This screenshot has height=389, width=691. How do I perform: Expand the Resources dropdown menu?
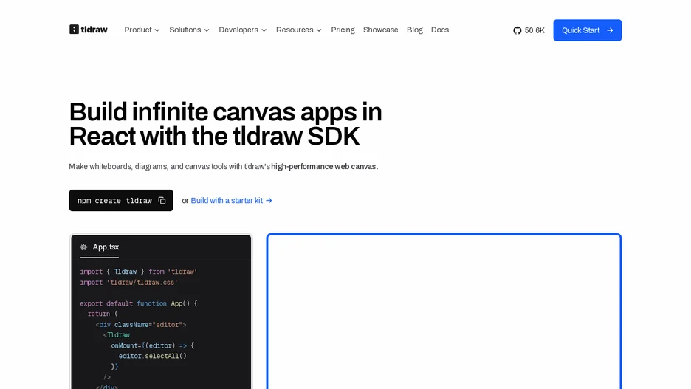click(x=299, y=30)
